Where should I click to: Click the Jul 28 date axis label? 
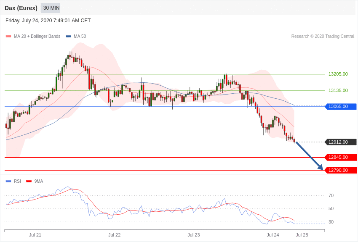click(x=302, y=235)
